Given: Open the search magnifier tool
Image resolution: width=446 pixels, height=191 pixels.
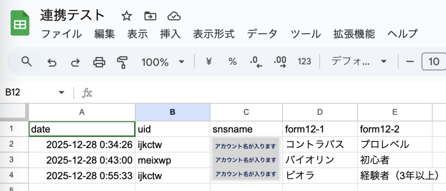Looking at the screenshot, I should 27,62.
